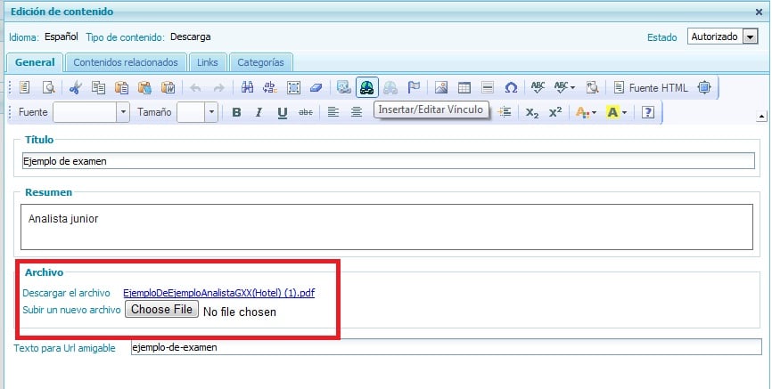This screenshot has width=772, height=389.
Task: Click the Cut scissors icon
Action: pos(75,87)
